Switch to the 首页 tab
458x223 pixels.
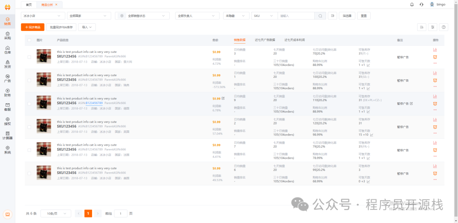[x=29, y=5]
